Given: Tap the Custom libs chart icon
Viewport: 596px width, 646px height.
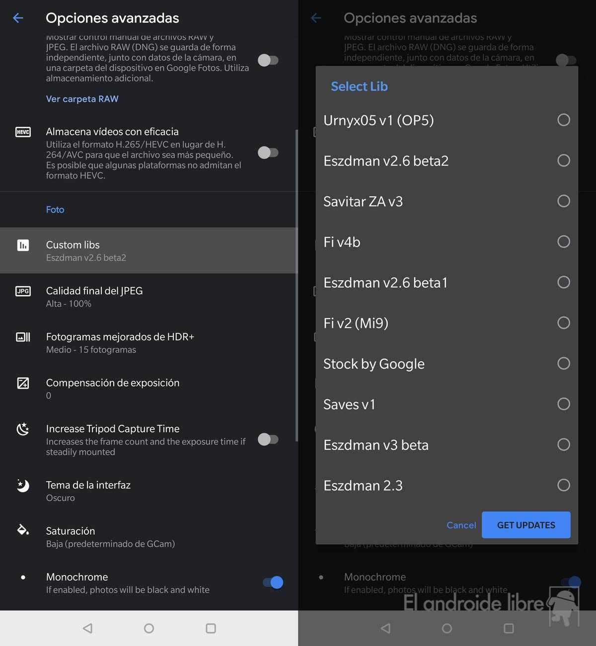Looking at the screenshot, I should (23, 245).
